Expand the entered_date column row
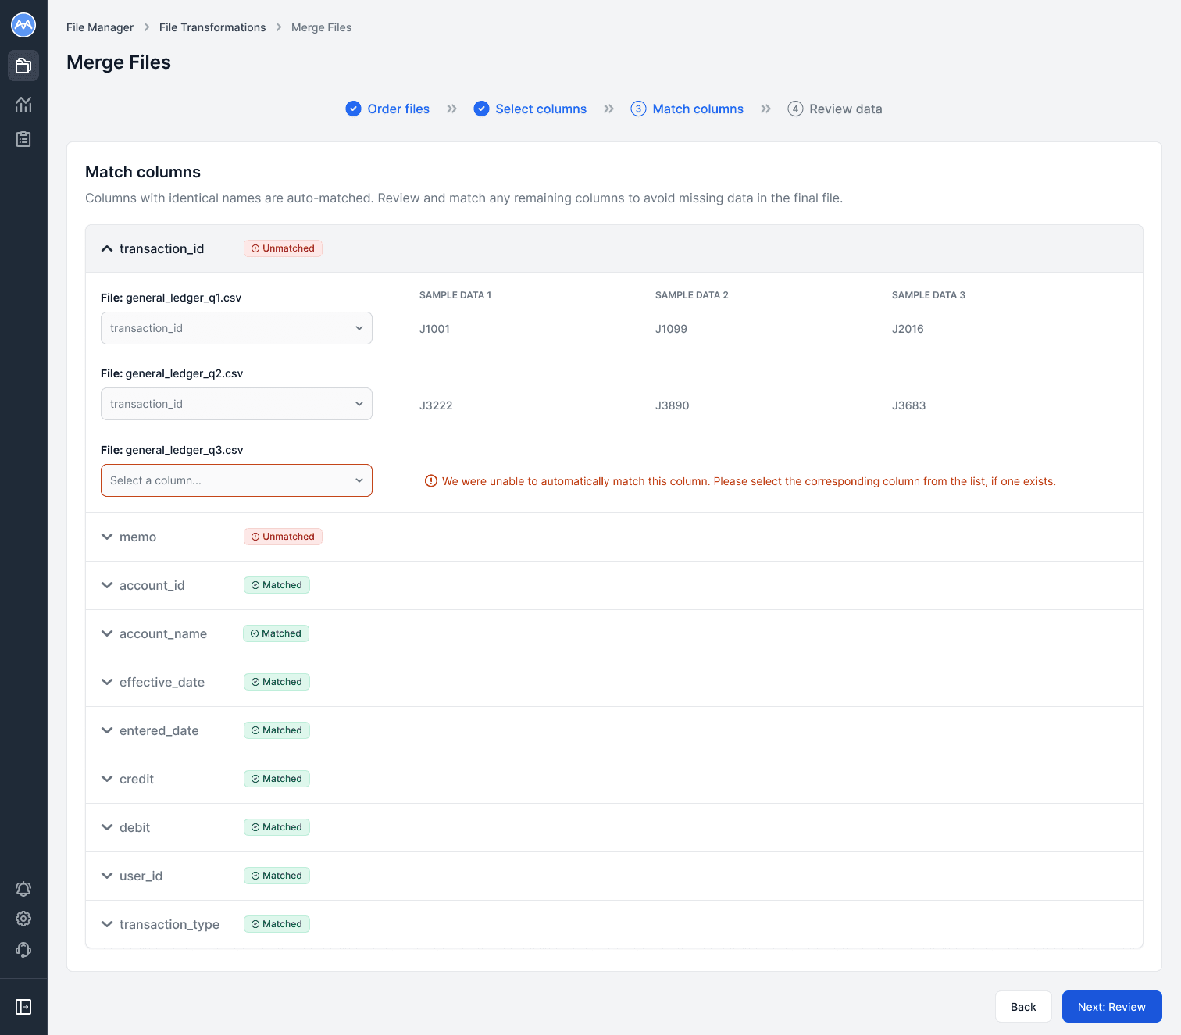The width and height of the screenshot is (1181, 1035). [614, 730]
